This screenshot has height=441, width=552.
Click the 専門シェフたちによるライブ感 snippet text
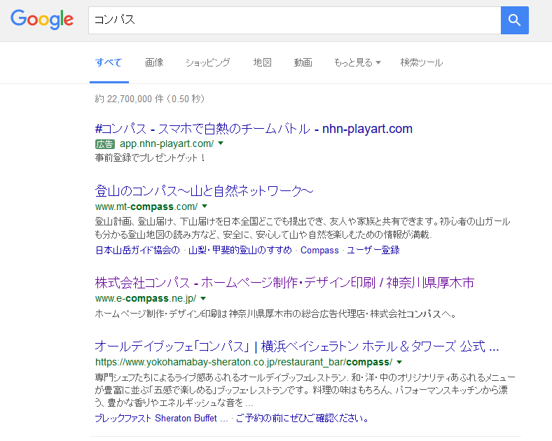tap(305, 390)
